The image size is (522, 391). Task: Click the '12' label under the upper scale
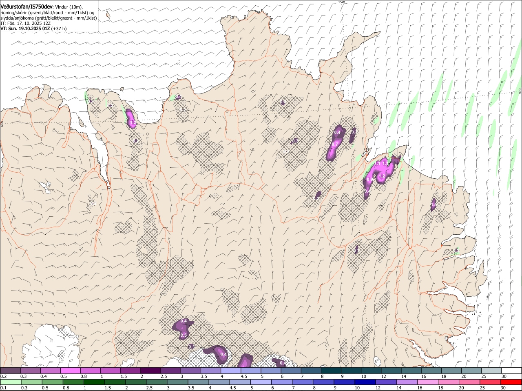click(x=384, y=376)
